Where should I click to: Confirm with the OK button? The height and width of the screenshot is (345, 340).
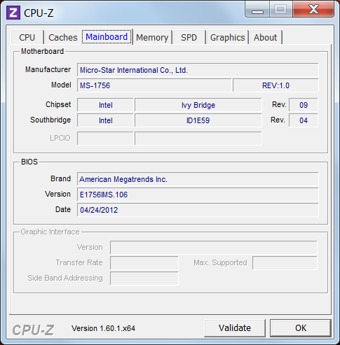click(x=301, y=328)
